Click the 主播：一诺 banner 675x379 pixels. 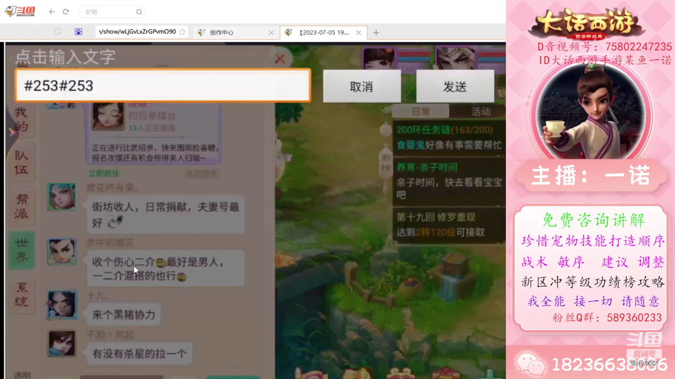click(591, 175)
